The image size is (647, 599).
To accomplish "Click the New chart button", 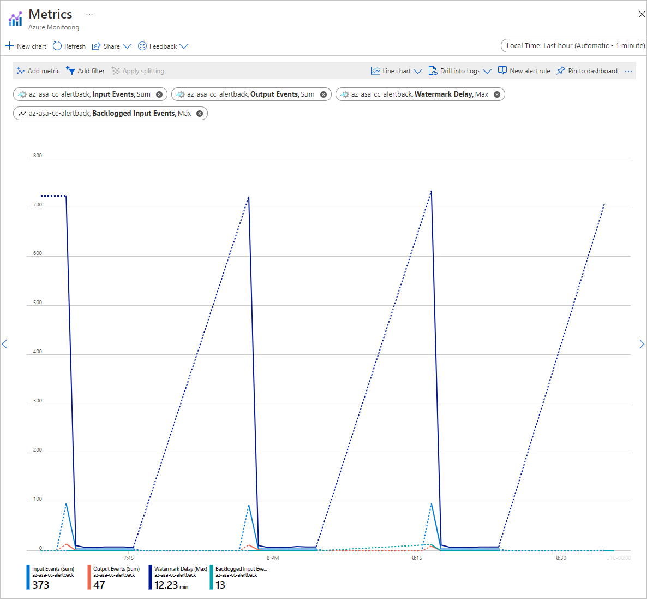I will point(25,46).
